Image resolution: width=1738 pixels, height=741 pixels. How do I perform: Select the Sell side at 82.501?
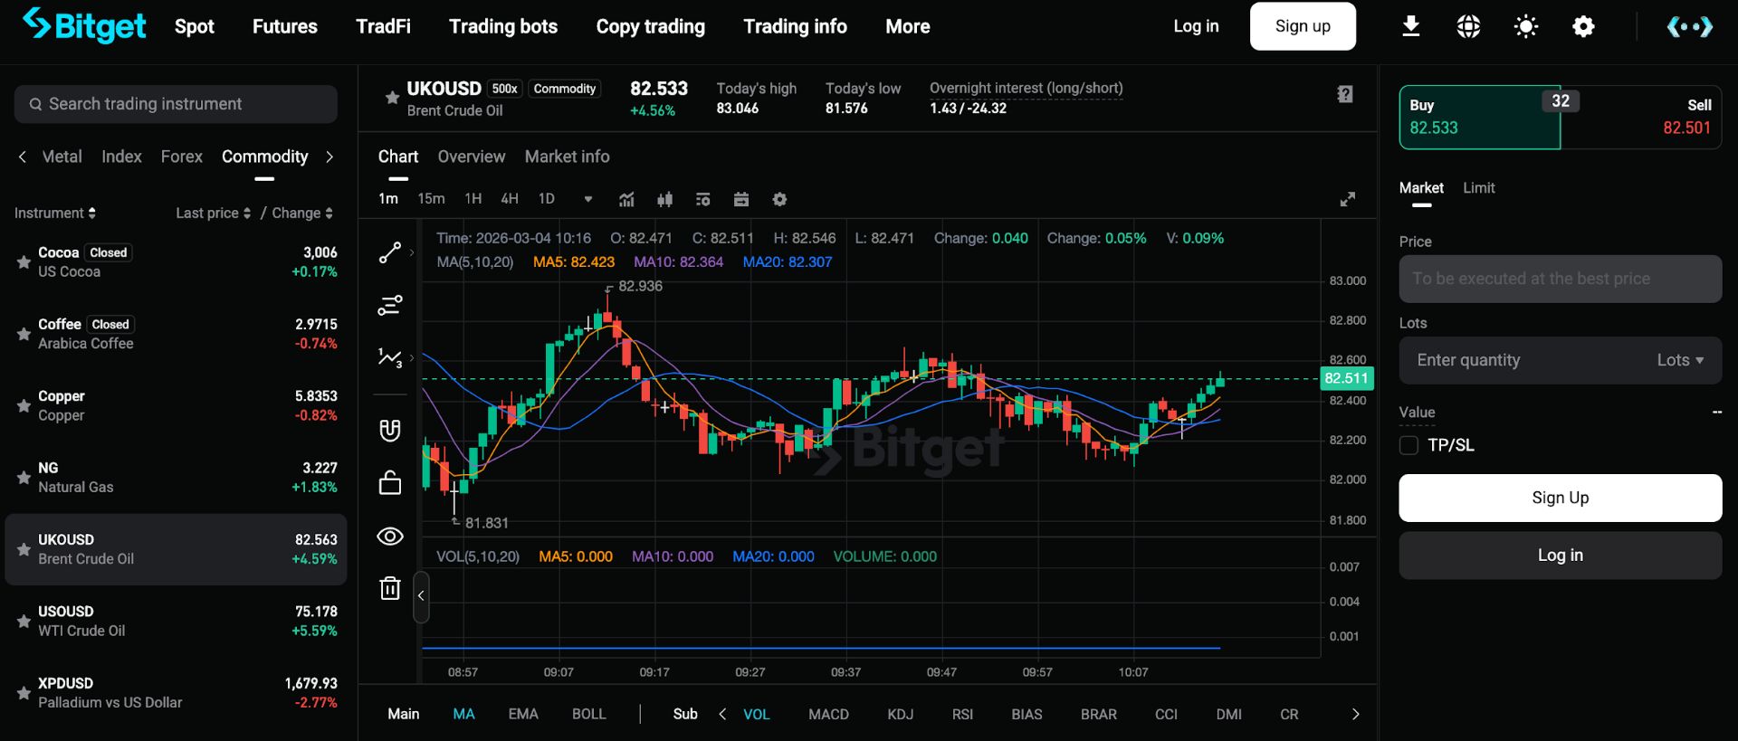(1641, 118)
